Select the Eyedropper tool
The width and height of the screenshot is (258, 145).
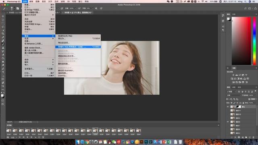pos(3,37)
